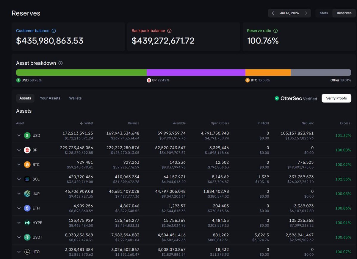Click the Verify Proofs button
Viewport: 357px width, 259px height.
[x=336, y=98]
